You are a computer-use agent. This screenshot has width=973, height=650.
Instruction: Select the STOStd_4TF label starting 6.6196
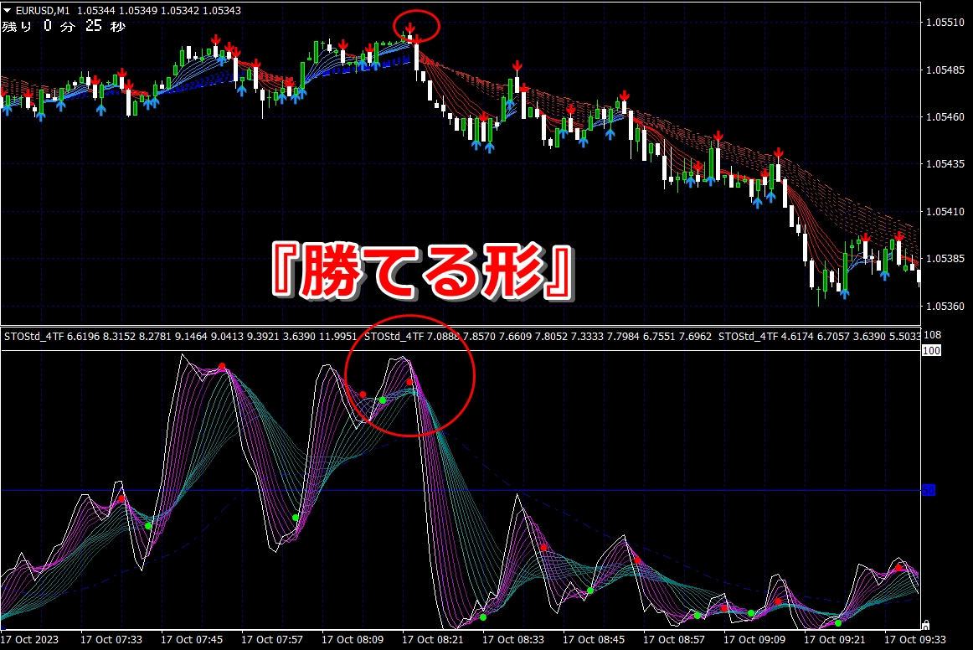point(180,337)
